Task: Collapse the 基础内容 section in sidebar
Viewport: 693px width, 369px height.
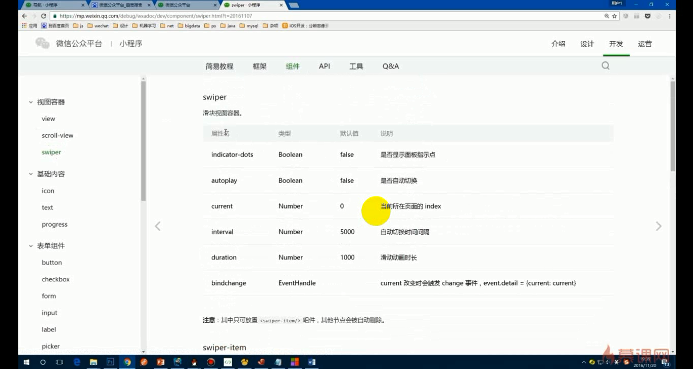Action: click(30, 174)
